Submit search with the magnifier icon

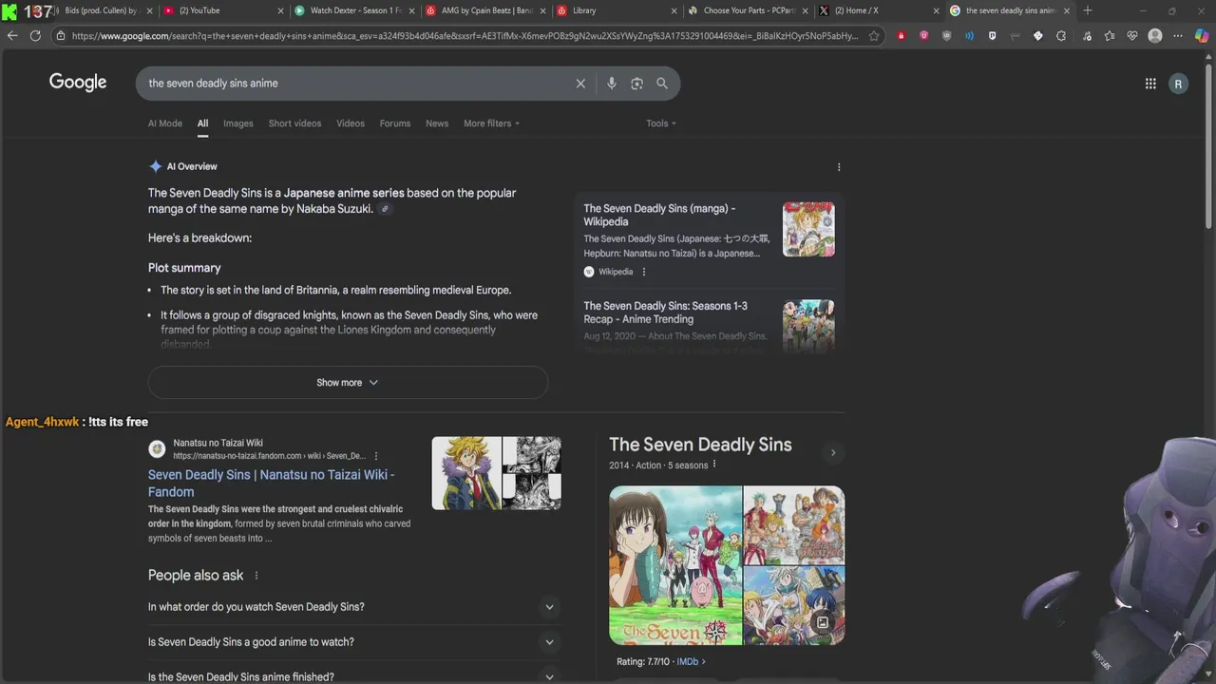tap(662, 84)
